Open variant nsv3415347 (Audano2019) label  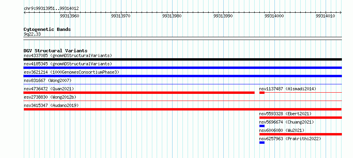[51, 105]
